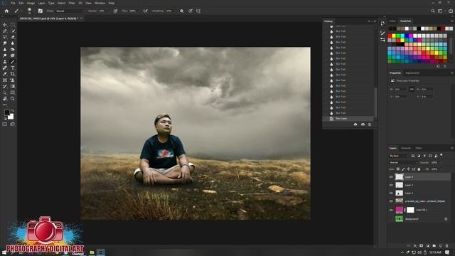This screenshot has height=256, width=455.
Task: Open the File menu
Action: 13,3
